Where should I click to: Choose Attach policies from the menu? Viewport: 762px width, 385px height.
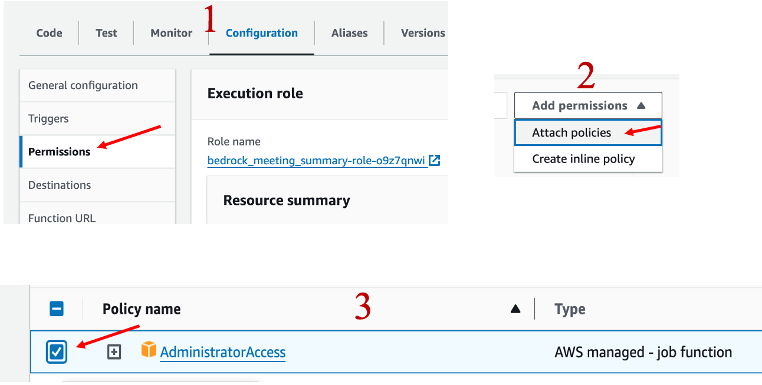pyautogui.click(x=571, y=132)
